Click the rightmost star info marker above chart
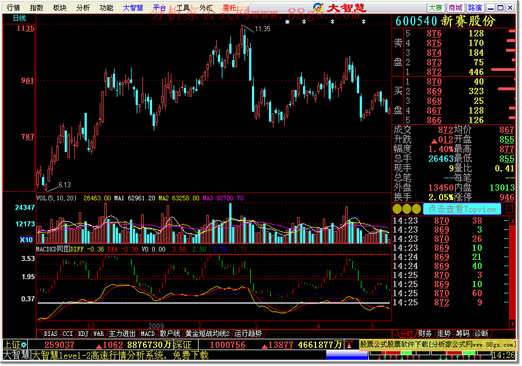The image size is (522, 366). pos(364,22)
